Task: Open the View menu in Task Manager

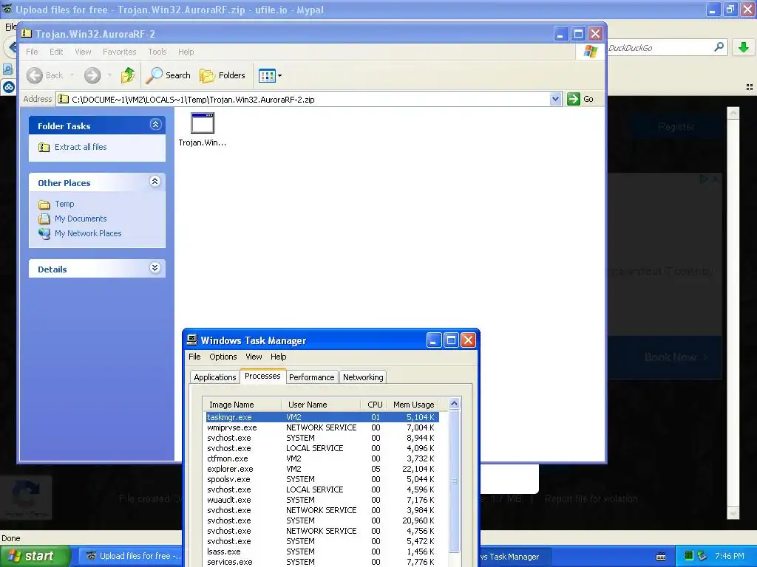Action: [x=254, y=357]
